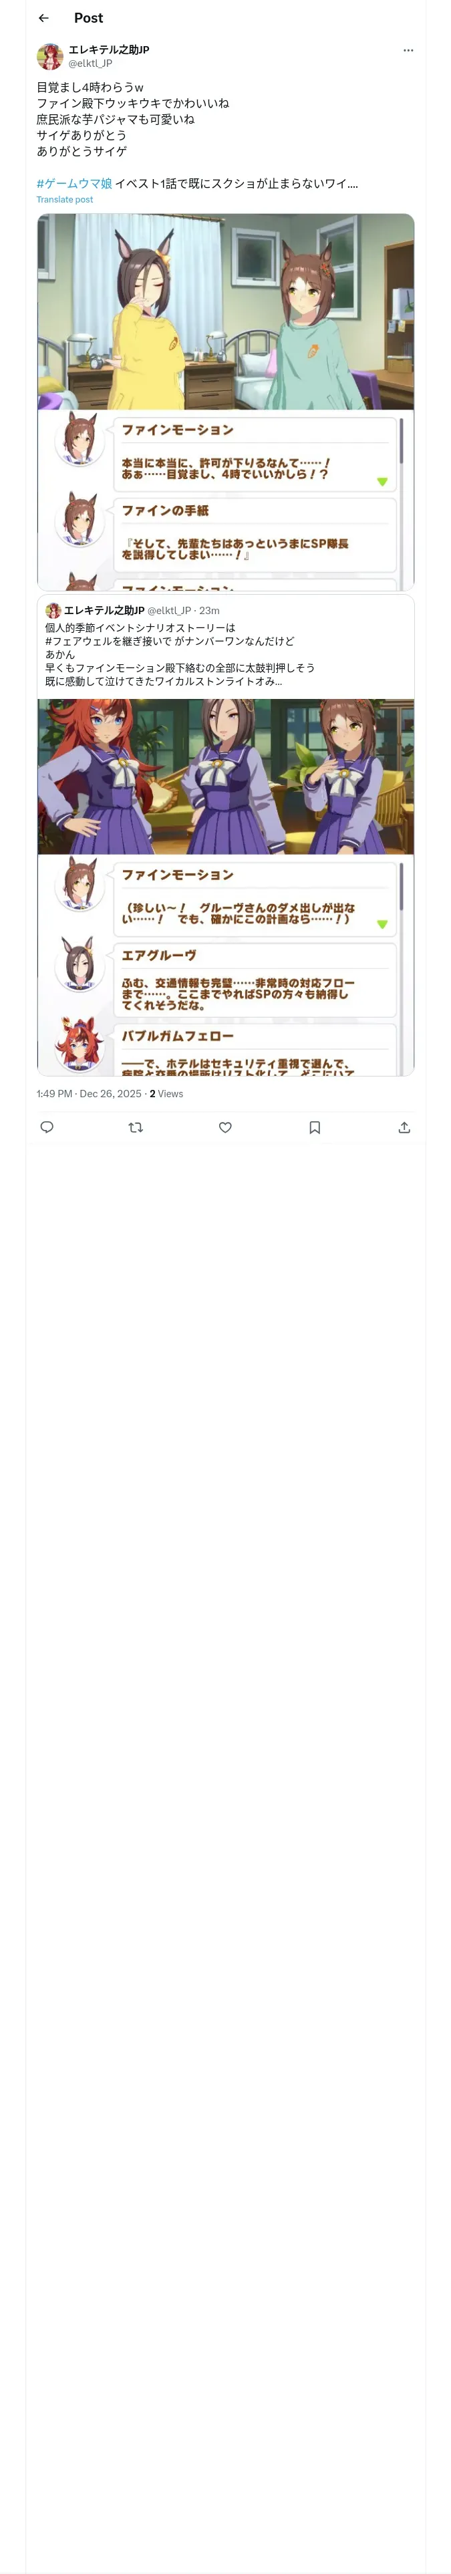Open the #ゲームウマ娘 hashtag link
This screenshot has height=2574, width=451.
click(x=74, y=184)
